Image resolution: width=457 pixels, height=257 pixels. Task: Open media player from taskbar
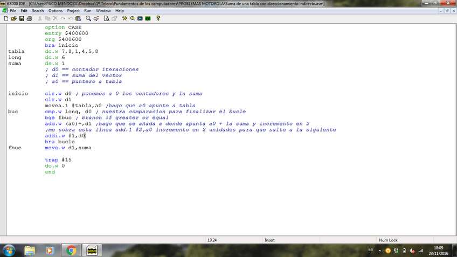50,251
